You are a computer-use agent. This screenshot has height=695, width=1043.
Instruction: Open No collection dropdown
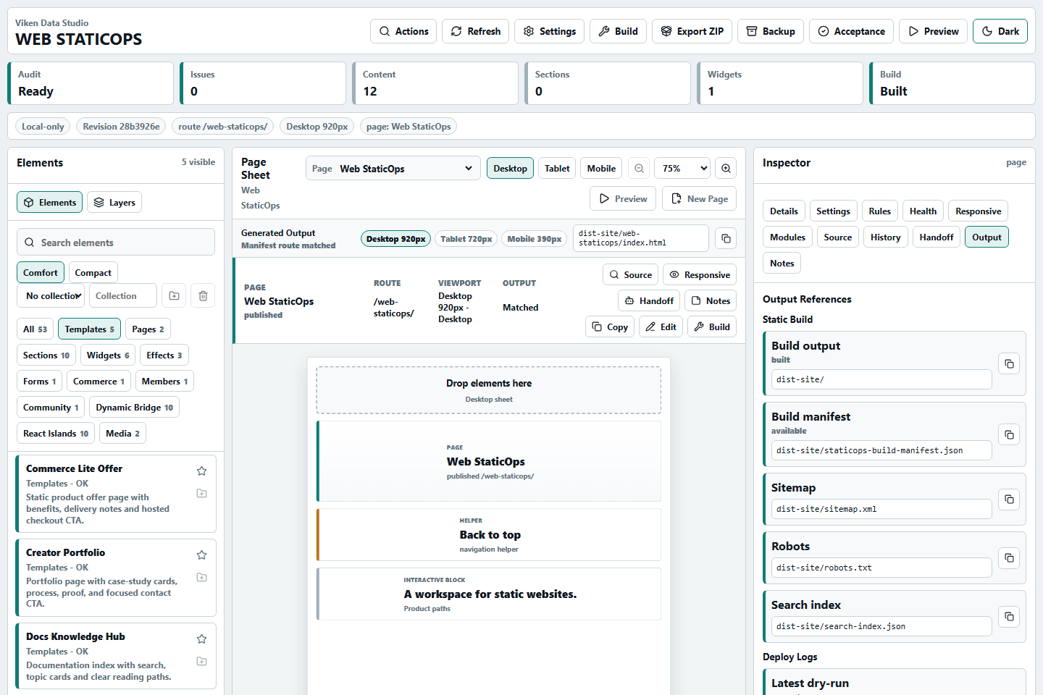click(51, 295)
